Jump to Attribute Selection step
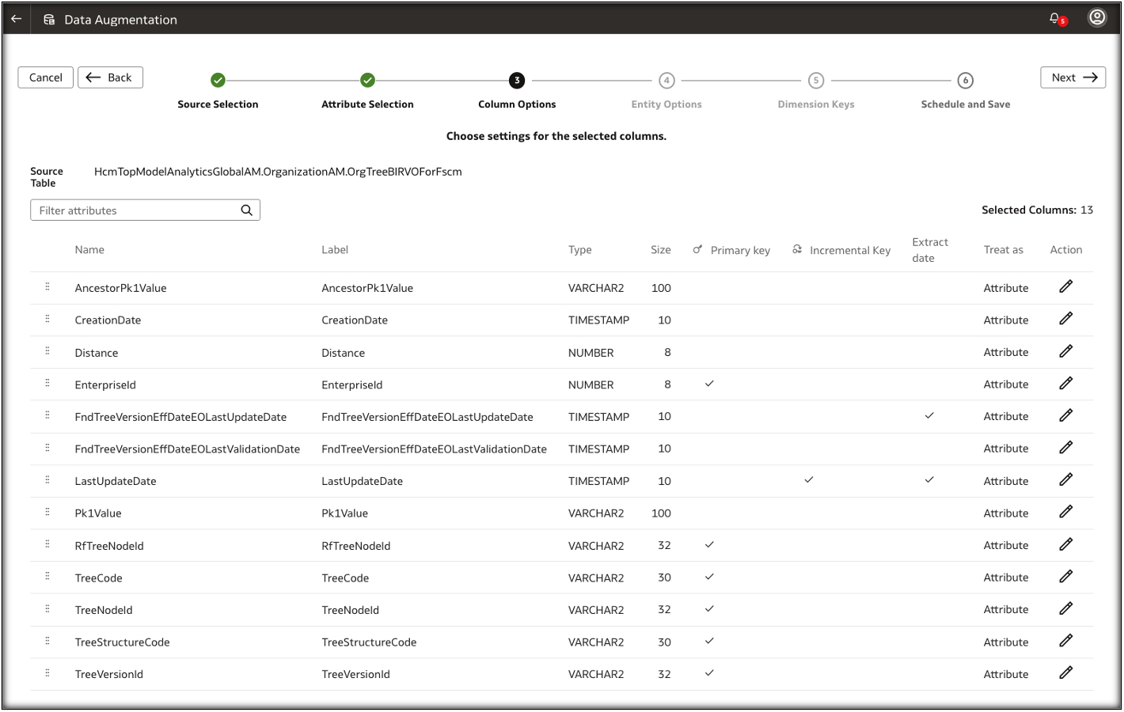Screen dimensions: 1124x712 tap(367, 81)
